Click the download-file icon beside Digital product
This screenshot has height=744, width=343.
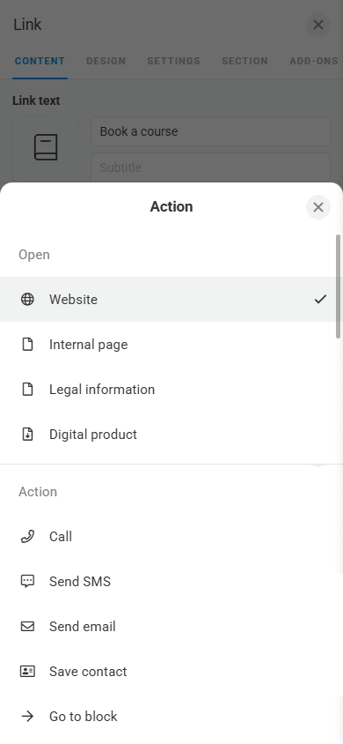[x=27, y=435]
